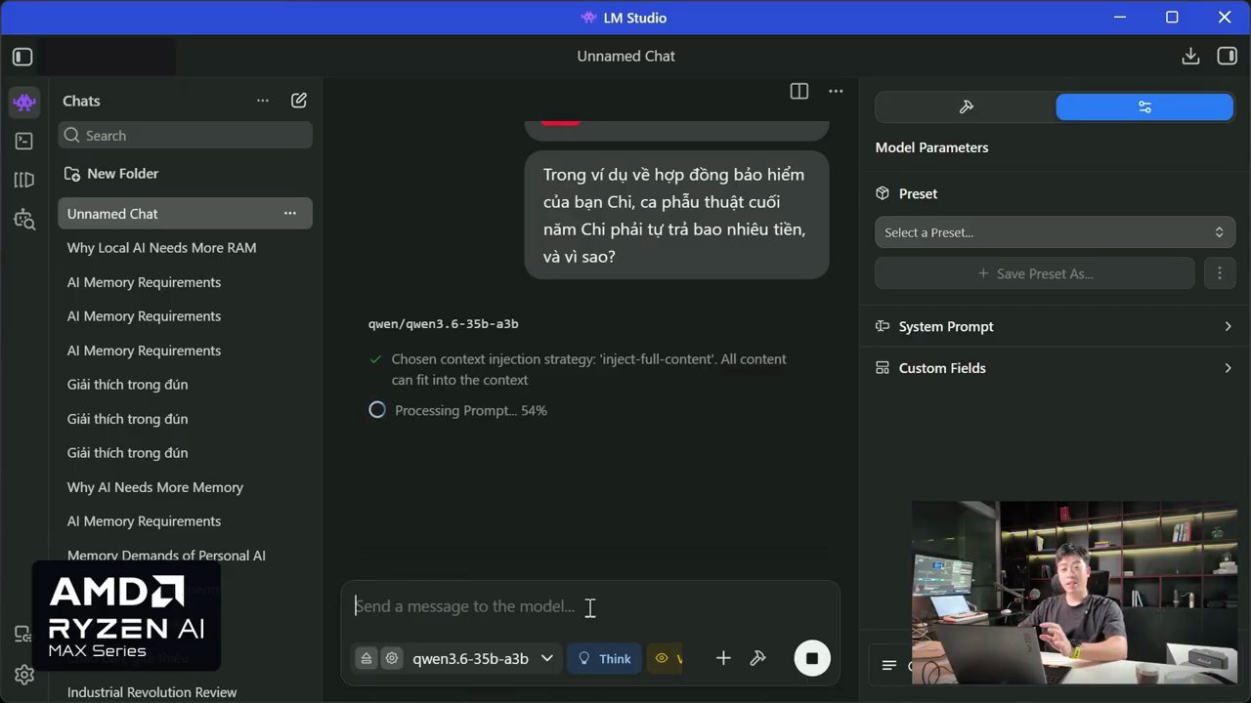Open Chats options three-dot menu
The height and width of the screenshot is (703, 1251).
click(x=262, y=101)
